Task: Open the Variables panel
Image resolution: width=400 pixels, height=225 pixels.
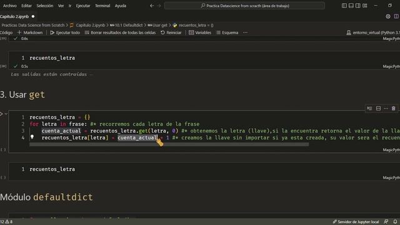Action: (x=200, y=32)
